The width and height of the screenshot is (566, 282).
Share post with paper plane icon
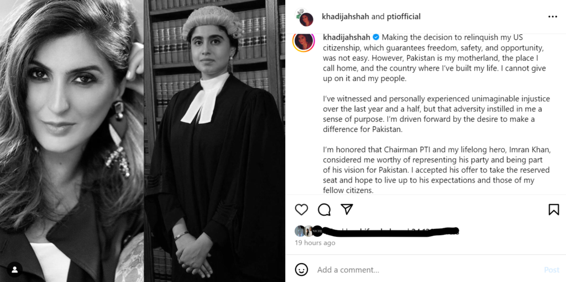click(347, 209)
